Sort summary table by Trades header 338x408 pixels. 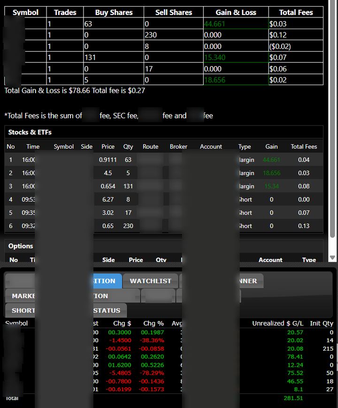65,12
